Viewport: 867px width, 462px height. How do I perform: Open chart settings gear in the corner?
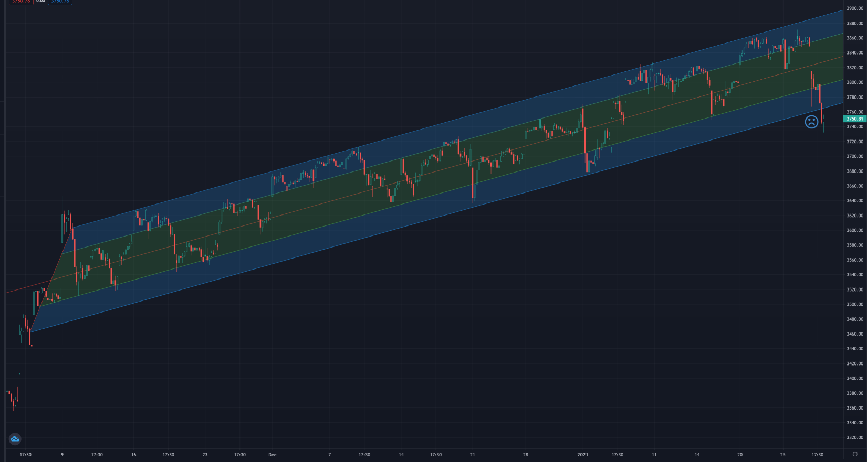(x=855, y=454)
